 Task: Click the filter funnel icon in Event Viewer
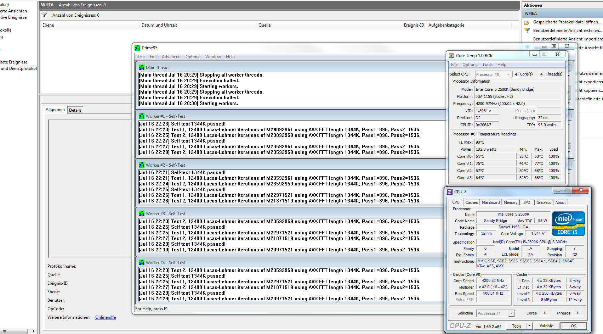[x=44, y=15]
